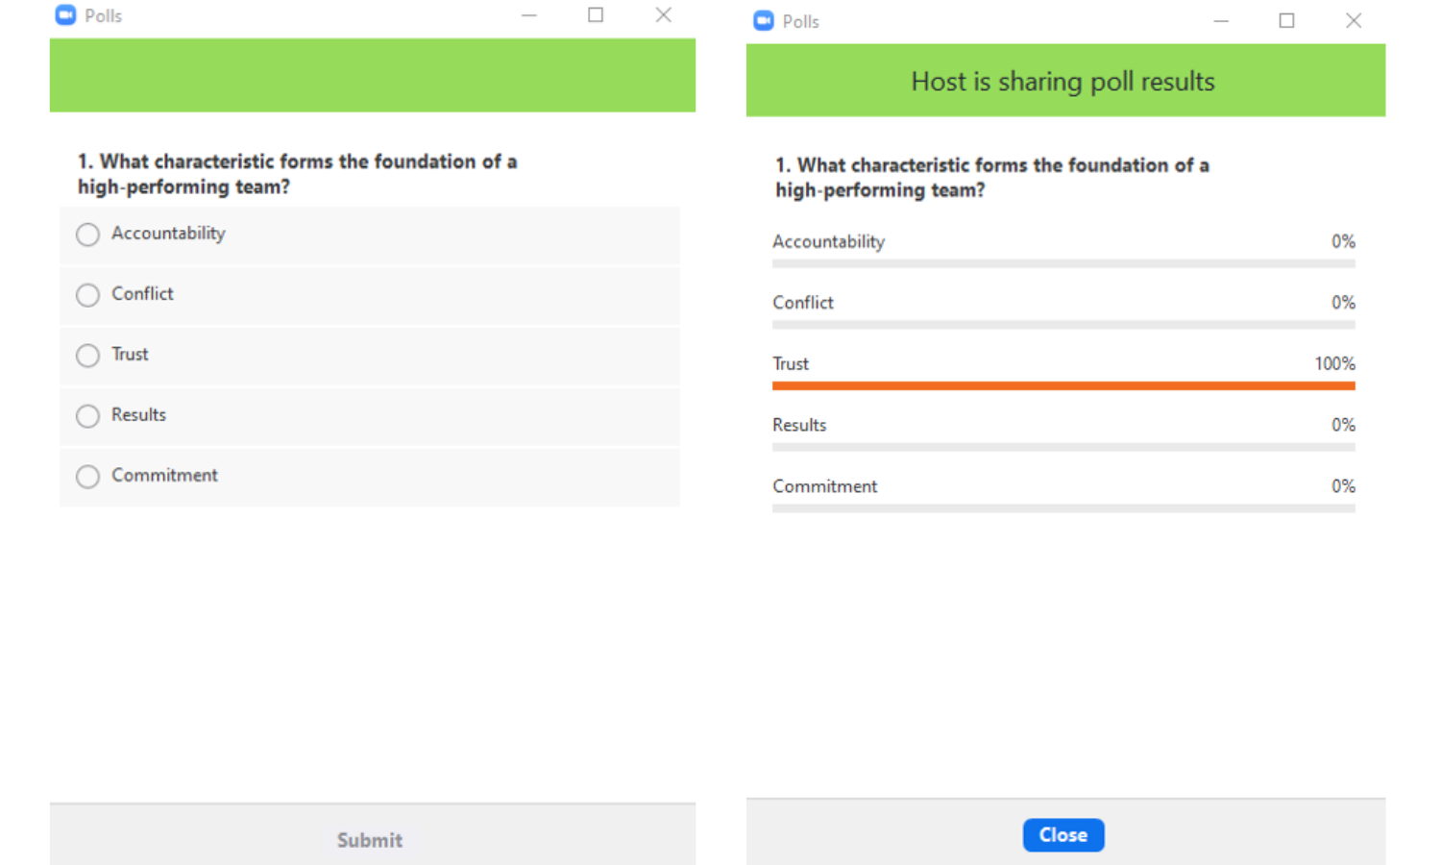The width and height of the screenshot is (1441, 865).
Task: Maximize the poll results window
Action: pos(1287,21)
